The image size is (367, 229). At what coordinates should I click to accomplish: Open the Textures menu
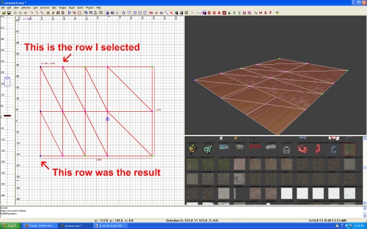coord(45,8)
